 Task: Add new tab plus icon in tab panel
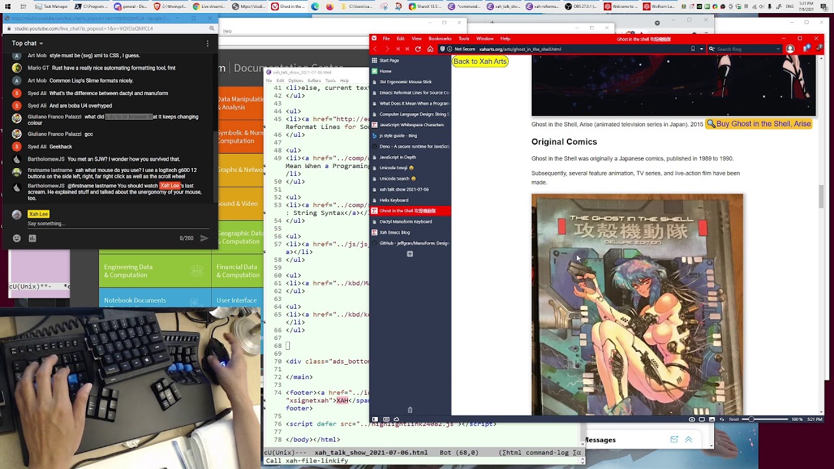[x=410, y=254]
